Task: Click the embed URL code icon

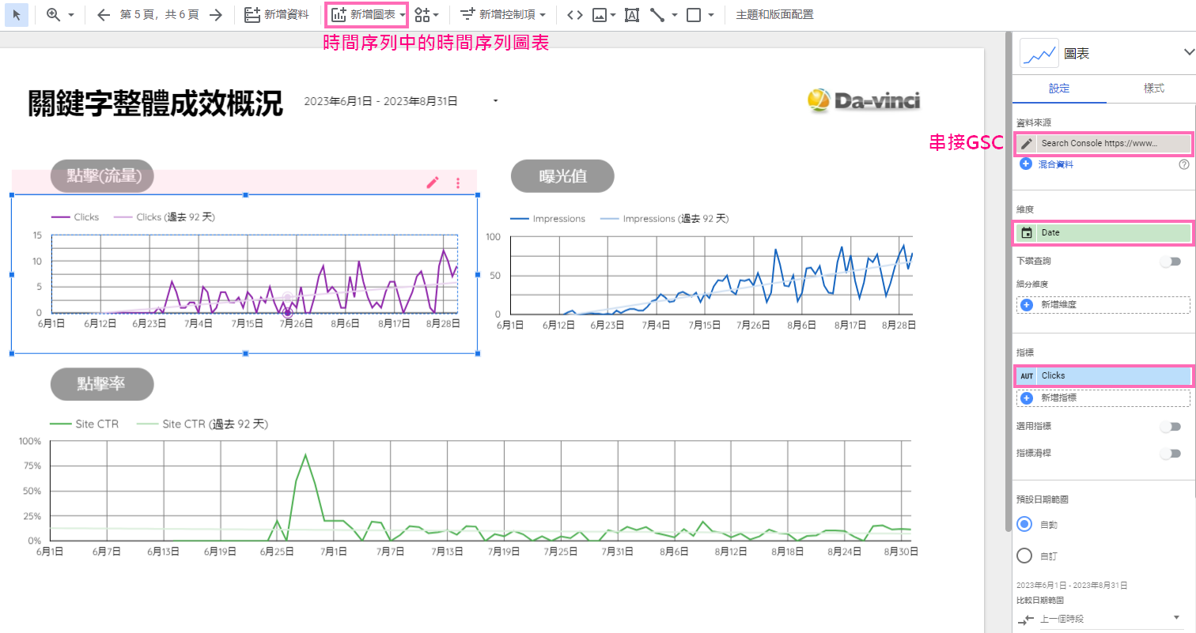Action: (x=575, y=15)
